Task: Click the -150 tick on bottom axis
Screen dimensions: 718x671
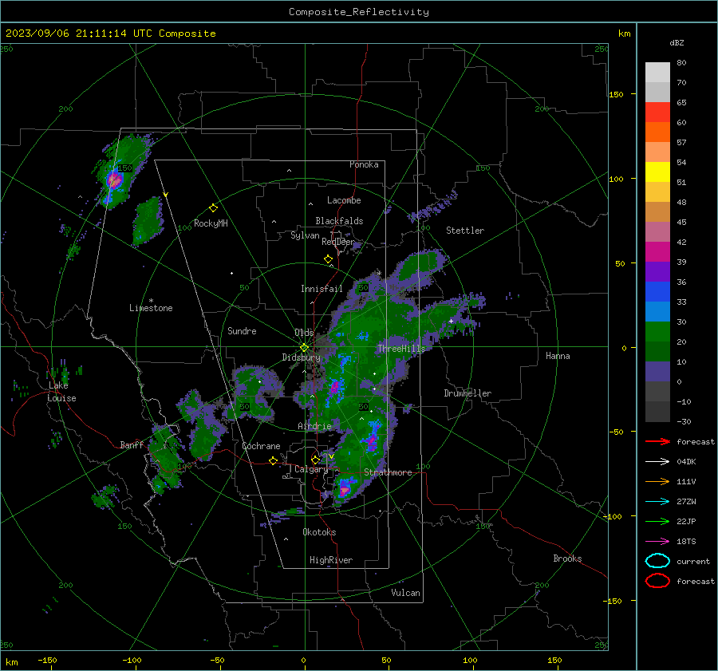Action: 48,660
